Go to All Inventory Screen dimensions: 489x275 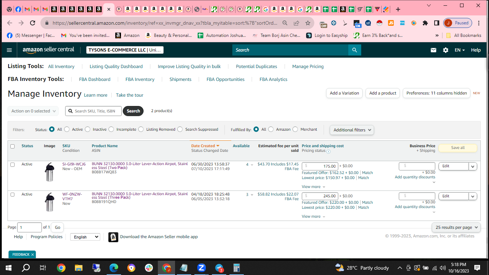(61, 67)
